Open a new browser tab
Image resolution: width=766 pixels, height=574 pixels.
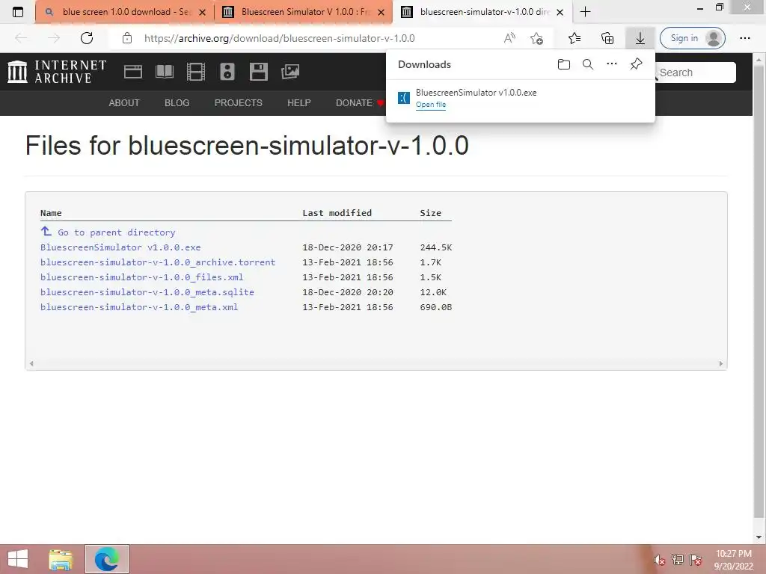[x=585, y=12]
